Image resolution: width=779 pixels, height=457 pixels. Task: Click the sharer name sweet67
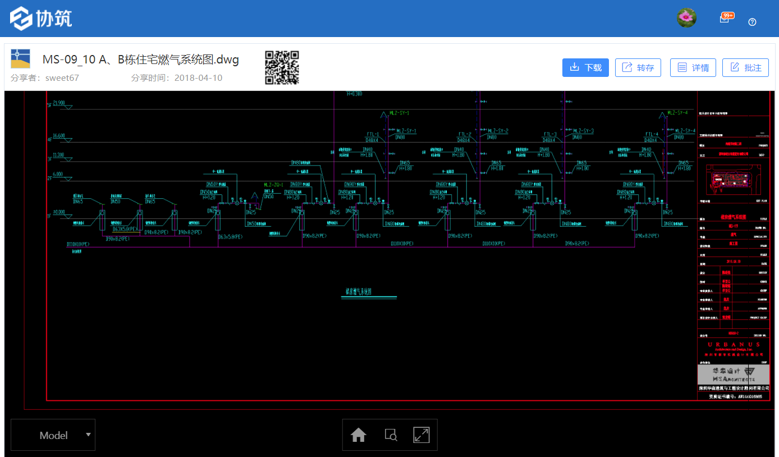coord(62,78)
